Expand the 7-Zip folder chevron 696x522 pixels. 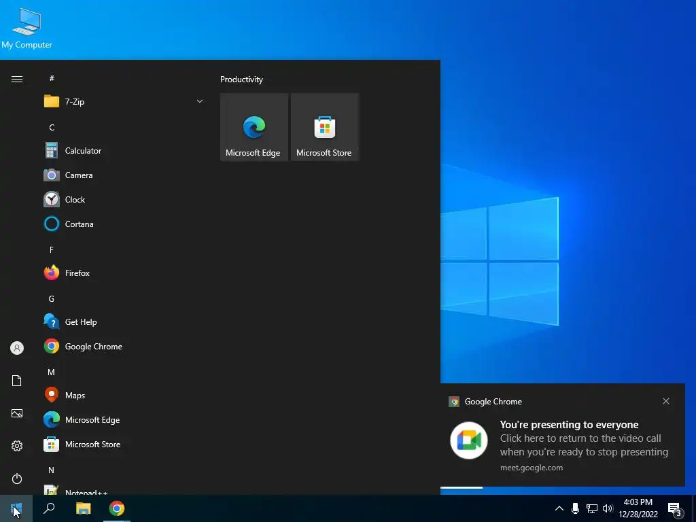click(200, 101)
